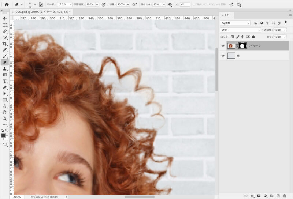Select the Path Selection arrow tool
Viewport: 293px width, 199px height.
click(5, 94)
